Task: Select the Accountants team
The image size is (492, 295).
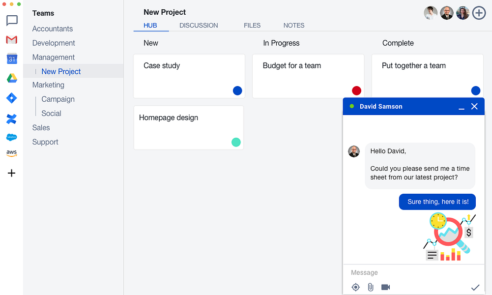Action: tap(53, 29)
